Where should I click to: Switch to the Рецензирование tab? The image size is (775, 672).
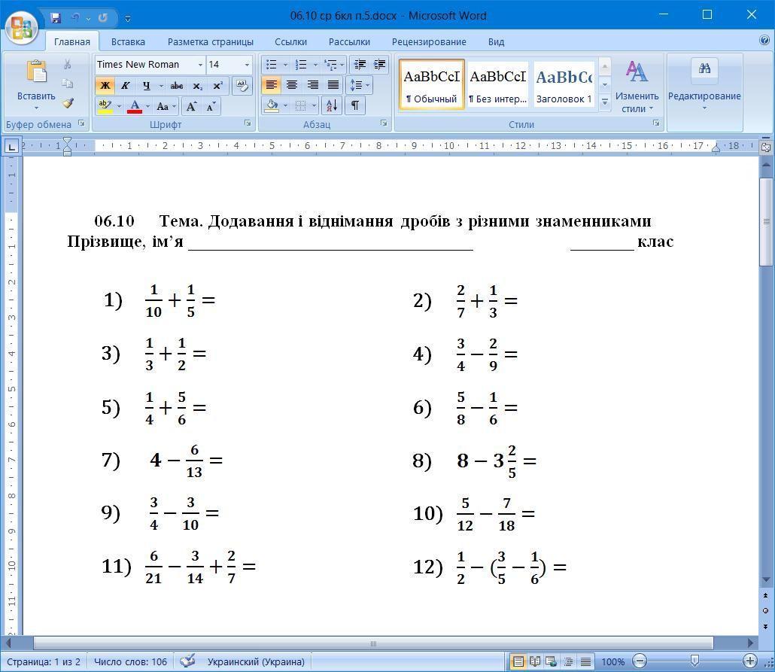point(429,42)
